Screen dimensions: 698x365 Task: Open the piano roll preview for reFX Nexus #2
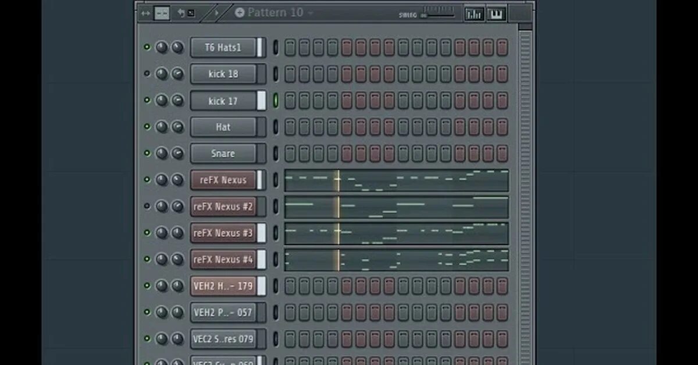point(396,207)
